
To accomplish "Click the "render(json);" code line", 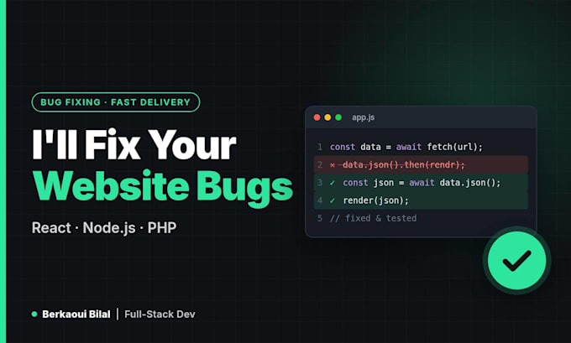I will click(x=376, y=200).
